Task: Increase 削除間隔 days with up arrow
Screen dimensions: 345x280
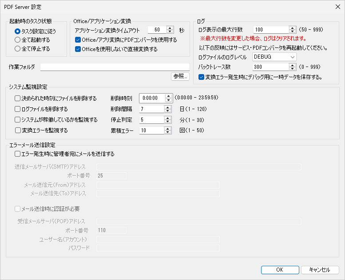Action: tap(167, 106)
